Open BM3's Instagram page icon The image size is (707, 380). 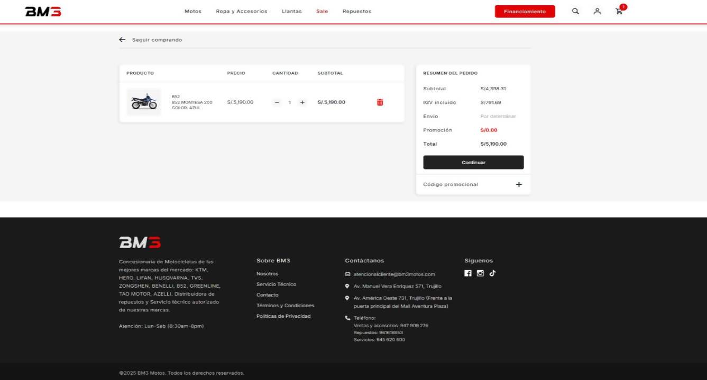point(480,273)
